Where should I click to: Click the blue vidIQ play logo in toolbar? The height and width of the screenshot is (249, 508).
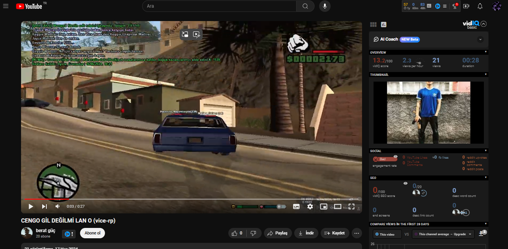(x=438, y=6)
